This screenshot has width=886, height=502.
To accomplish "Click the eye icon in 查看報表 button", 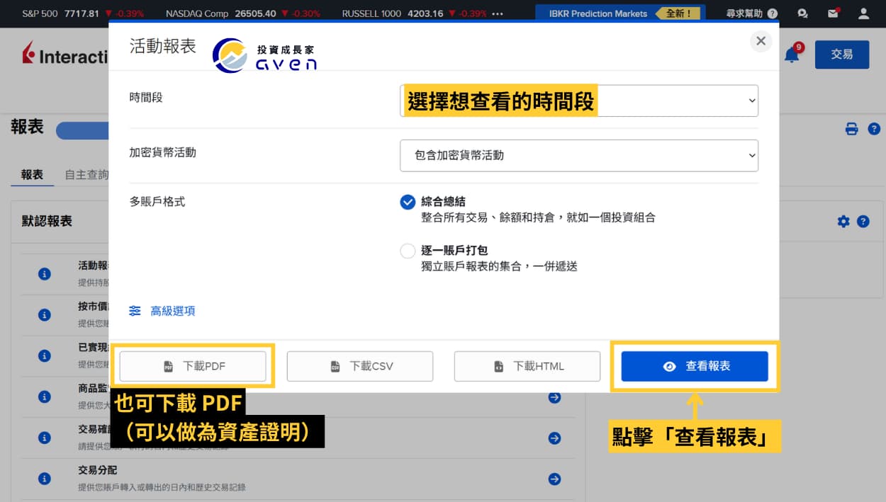I will [669, 367].
